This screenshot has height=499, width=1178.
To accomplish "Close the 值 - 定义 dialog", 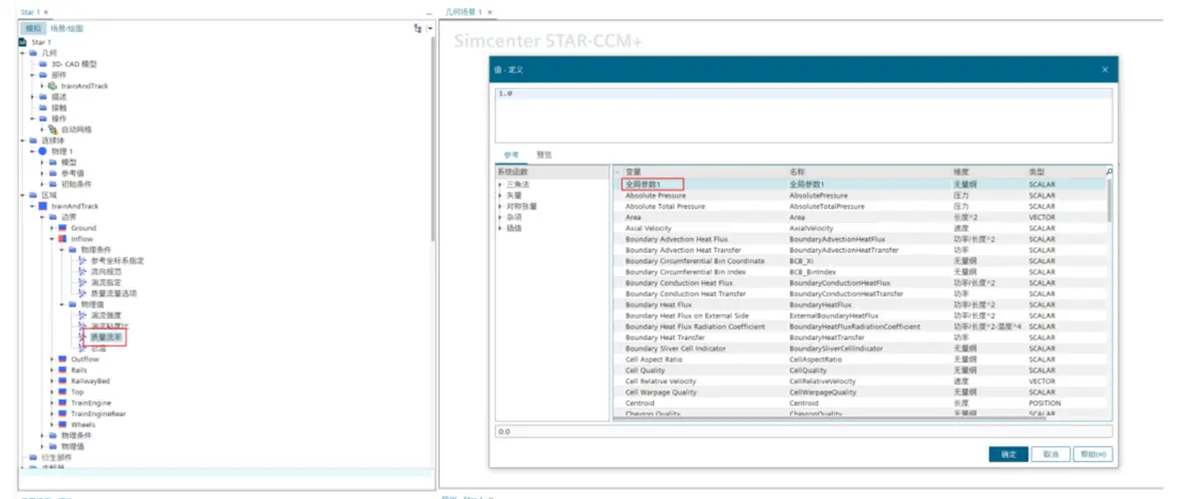I will 1104,69.
